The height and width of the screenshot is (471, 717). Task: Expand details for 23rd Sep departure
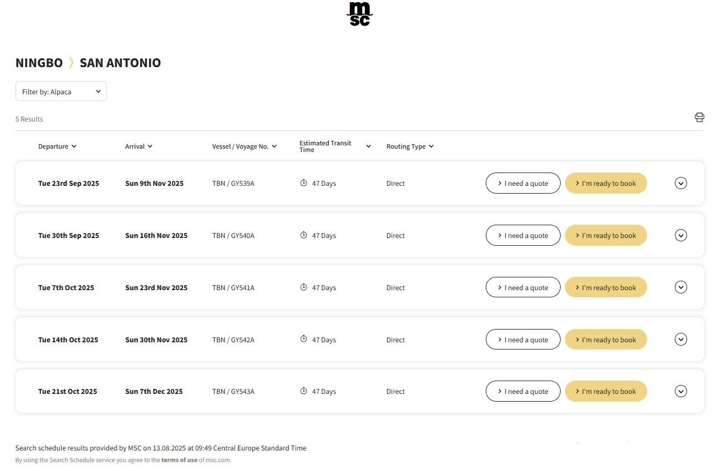(x=681, y=183)
